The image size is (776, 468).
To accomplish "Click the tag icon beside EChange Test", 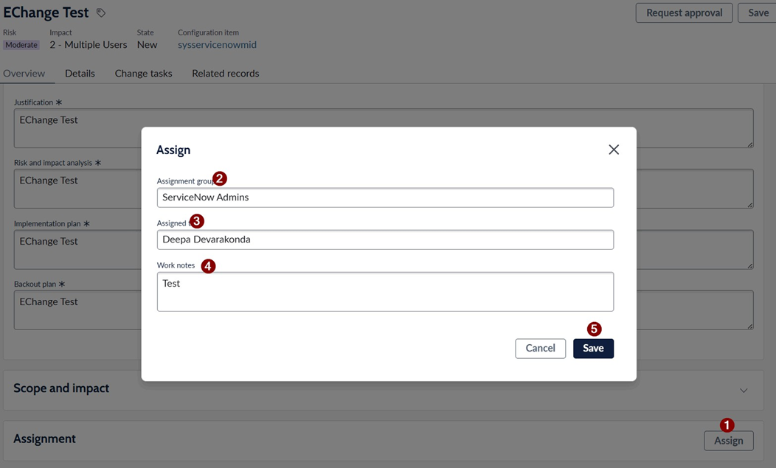I will pyautogui.click(x=101, y=13).
